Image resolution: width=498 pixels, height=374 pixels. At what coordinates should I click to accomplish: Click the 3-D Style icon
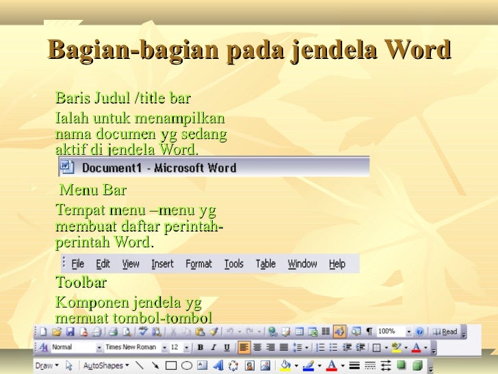point(417,365)
